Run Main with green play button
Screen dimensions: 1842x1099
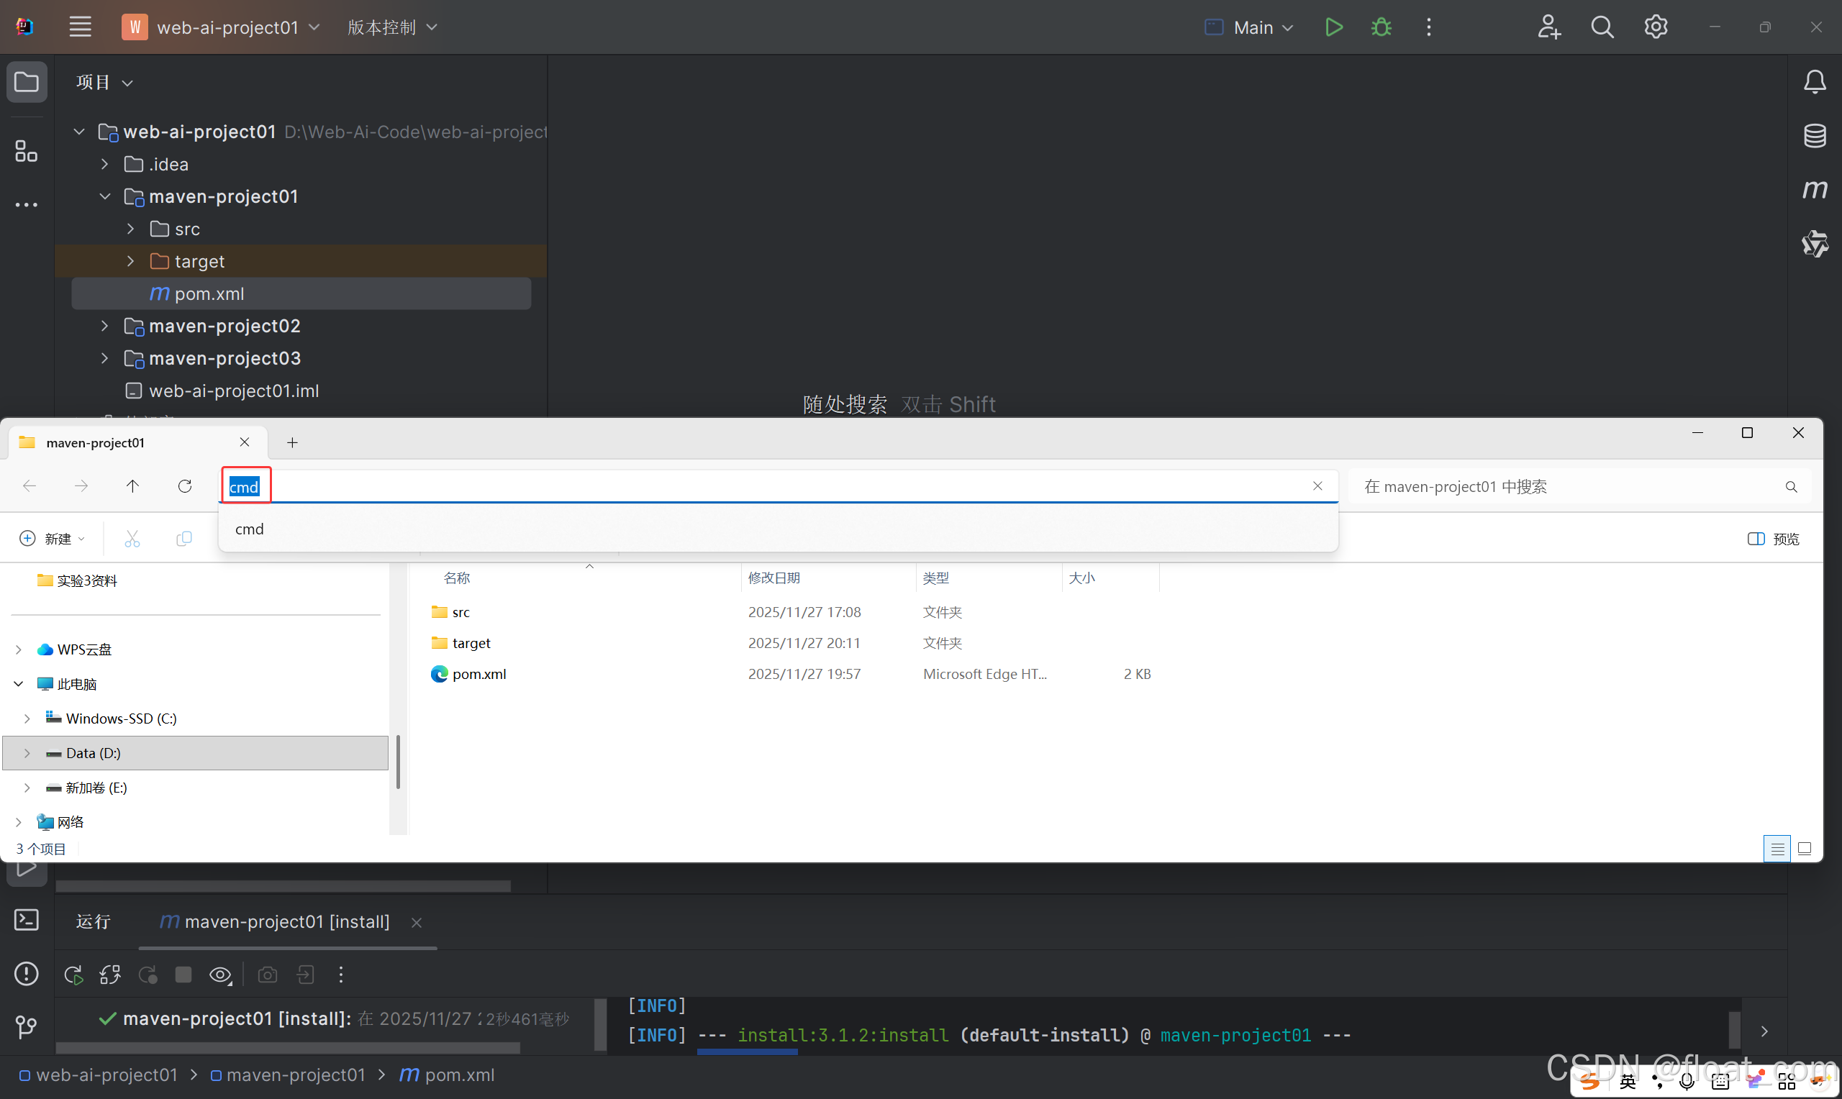pyautogui.click(x=1333, y=27)
